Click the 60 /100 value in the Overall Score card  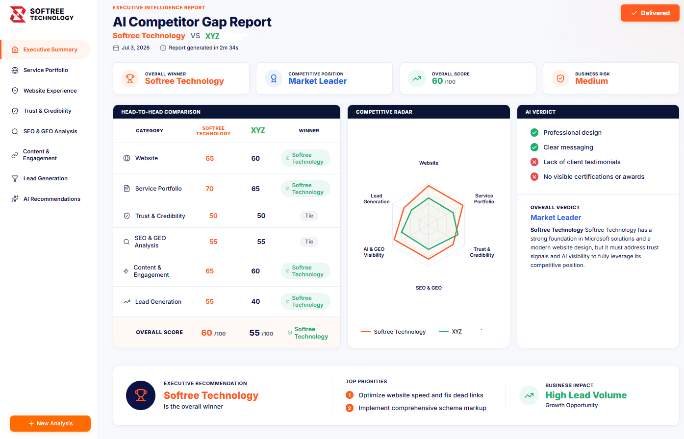pos(444,81)
